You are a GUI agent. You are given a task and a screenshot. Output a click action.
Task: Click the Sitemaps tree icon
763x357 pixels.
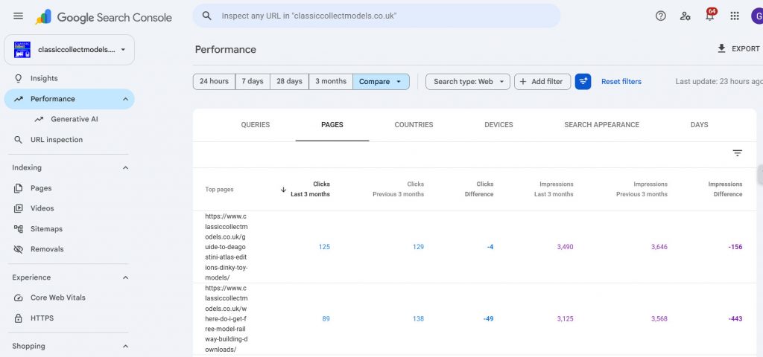pos(19,229)
